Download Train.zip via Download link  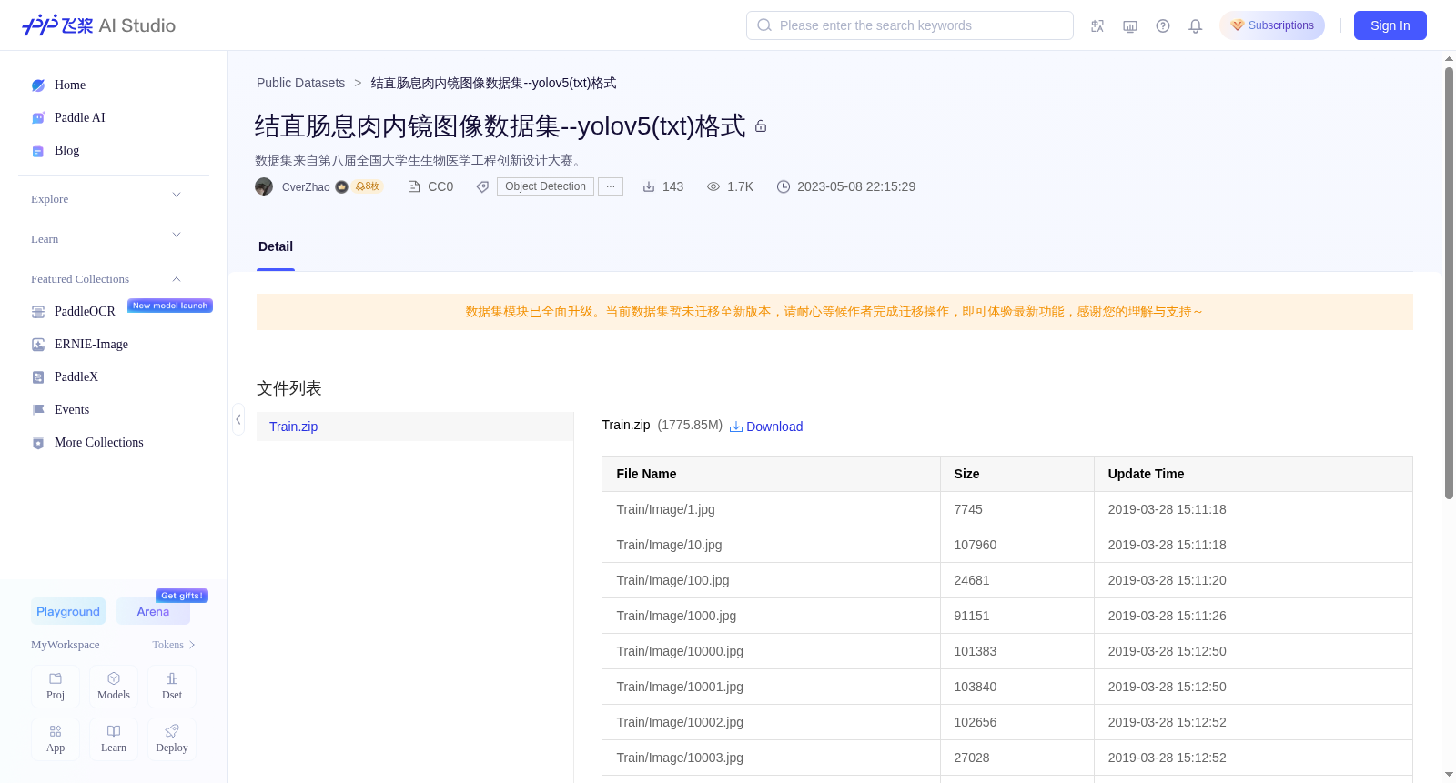[766, 427]
